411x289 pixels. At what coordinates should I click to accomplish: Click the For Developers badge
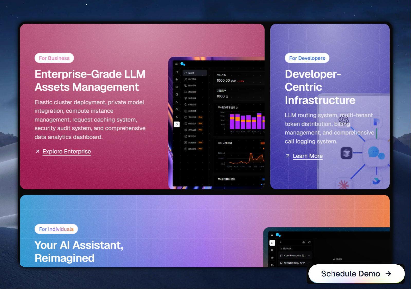click(x=307, y=58)
